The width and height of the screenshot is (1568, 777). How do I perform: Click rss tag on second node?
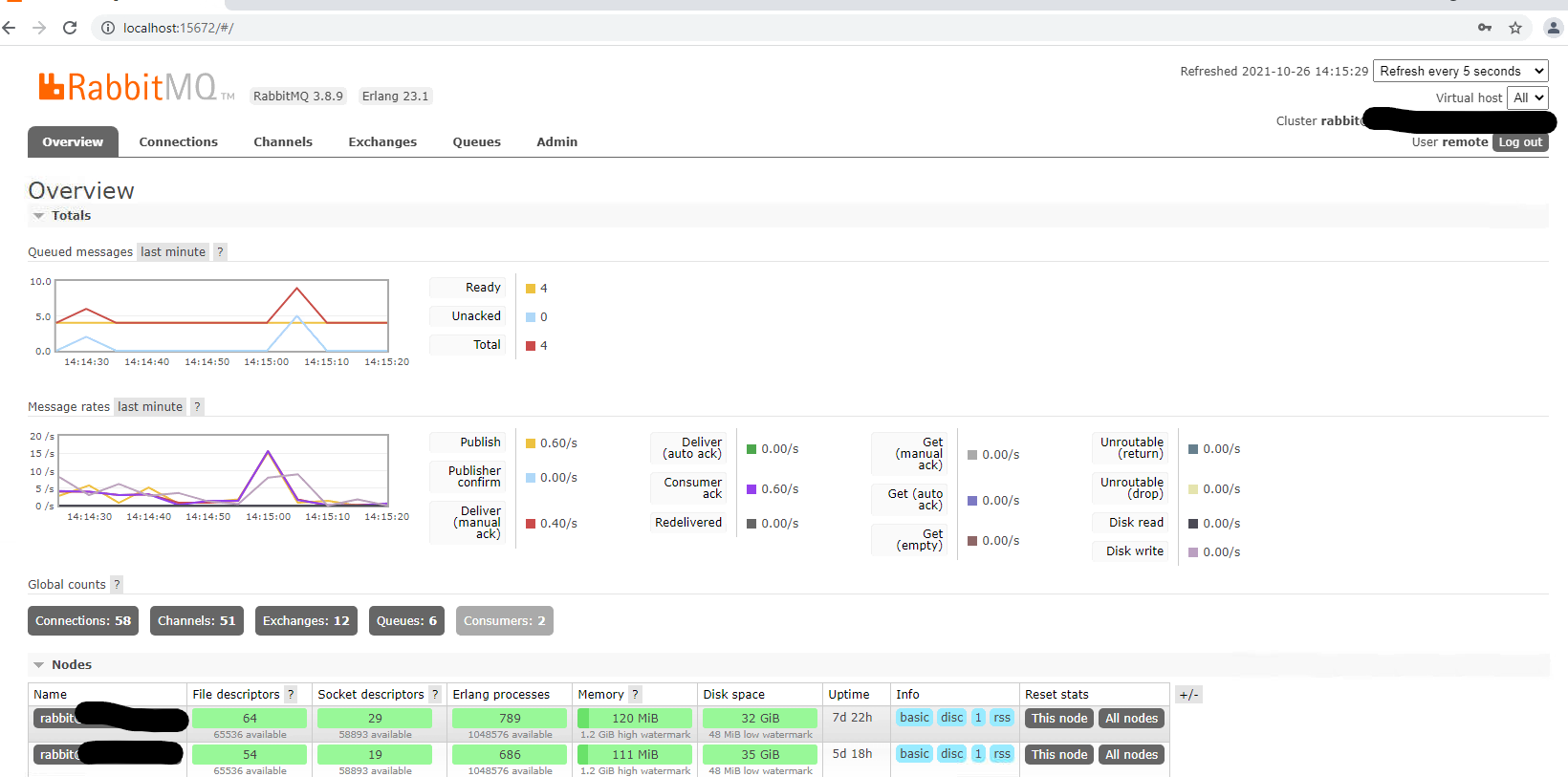pyautogui.click(x=1002, y=754)
